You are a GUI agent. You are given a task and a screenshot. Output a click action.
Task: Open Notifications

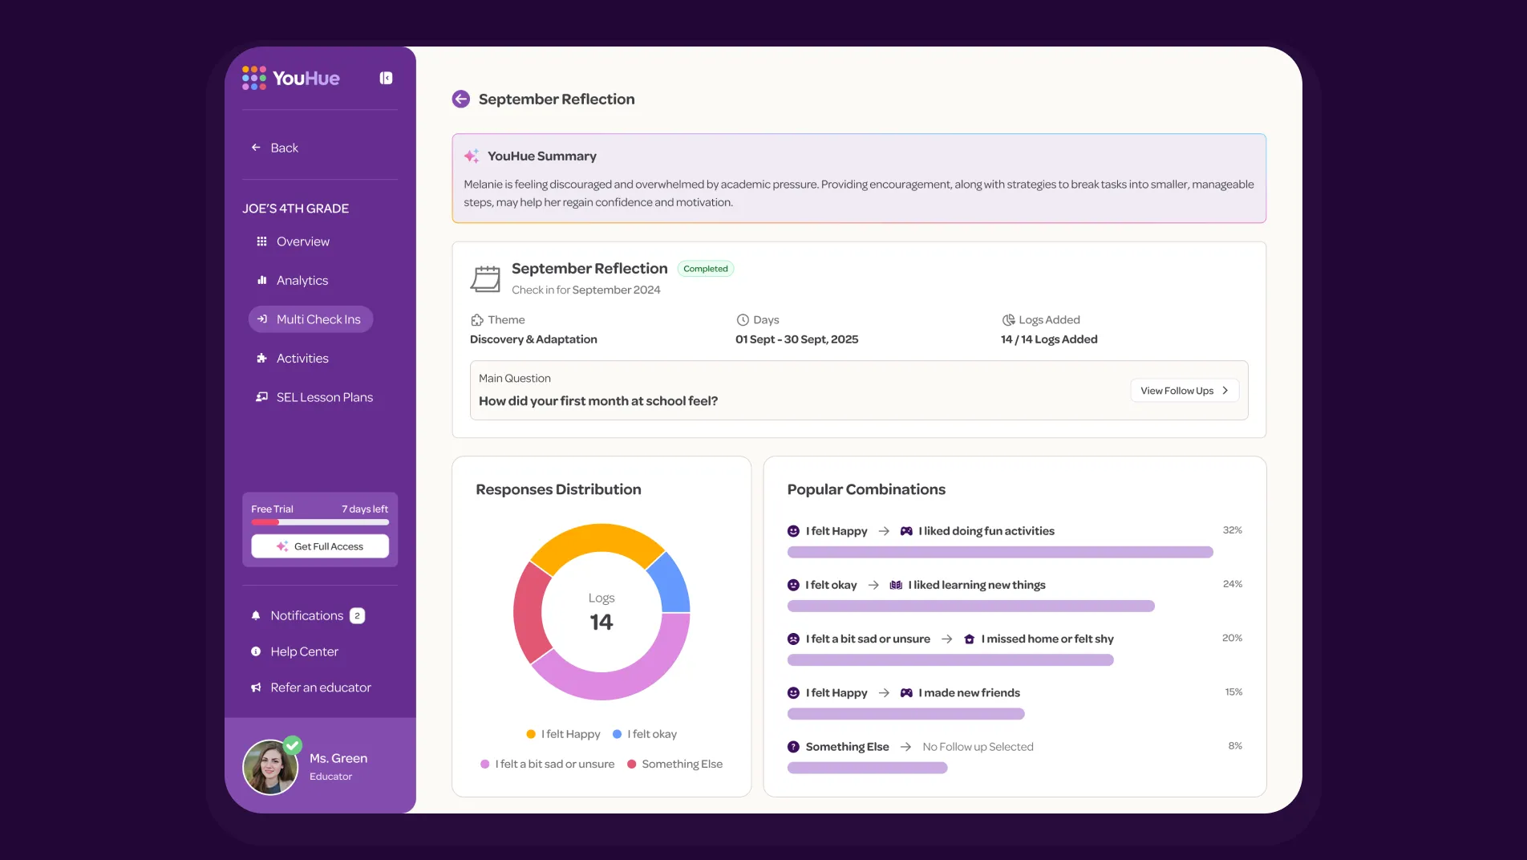(307, 615)
